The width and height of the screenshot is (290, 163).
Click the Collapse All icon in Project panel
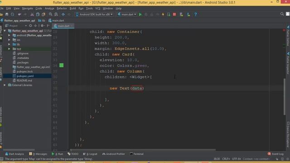pyautogui.click(x=35, y=26)
